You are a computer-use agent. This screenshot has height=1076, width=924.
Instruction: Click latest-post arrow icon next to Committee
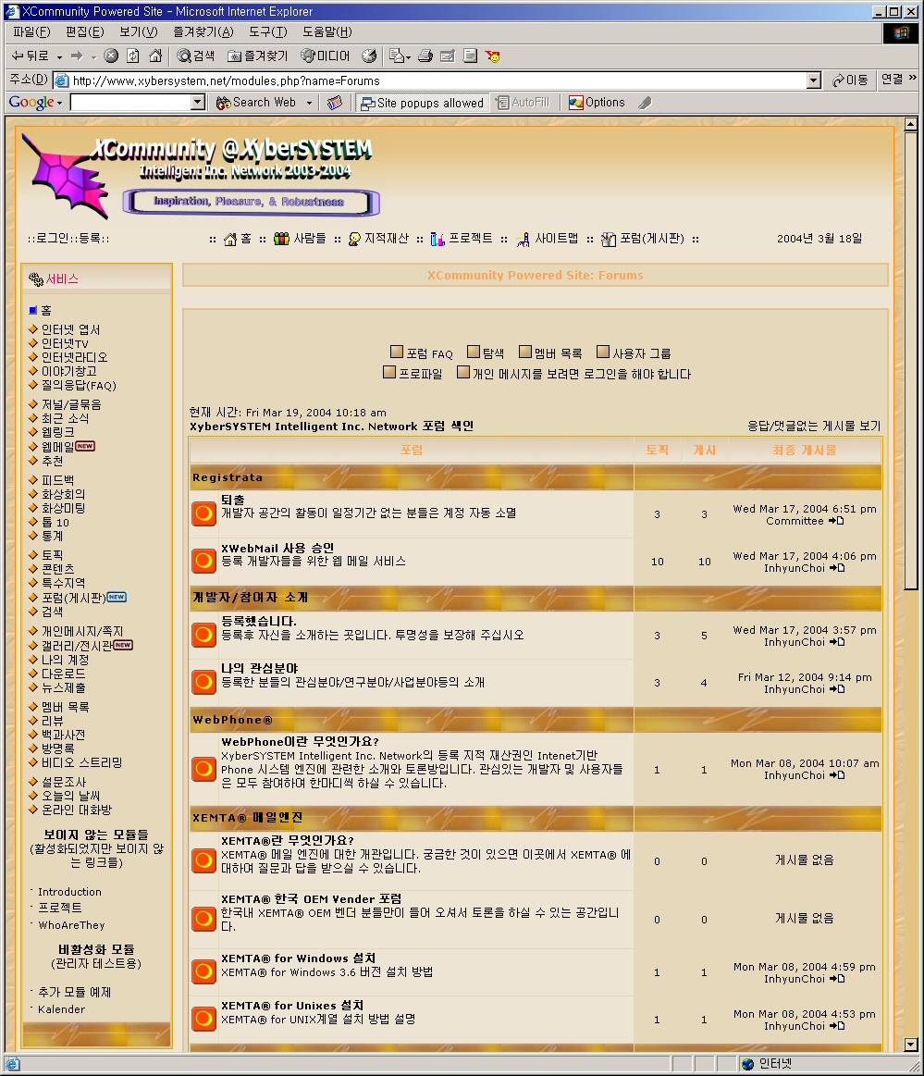point(836,521)
